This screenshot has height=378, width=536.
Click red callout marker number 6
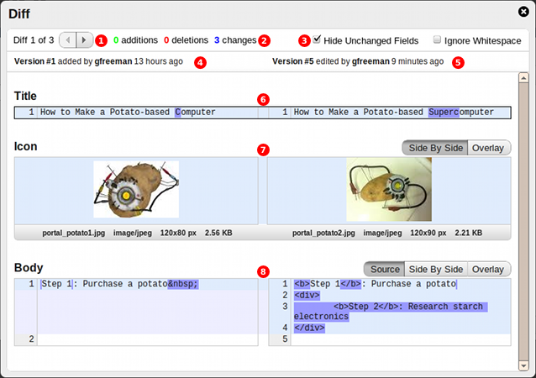(x=263, y=99)
